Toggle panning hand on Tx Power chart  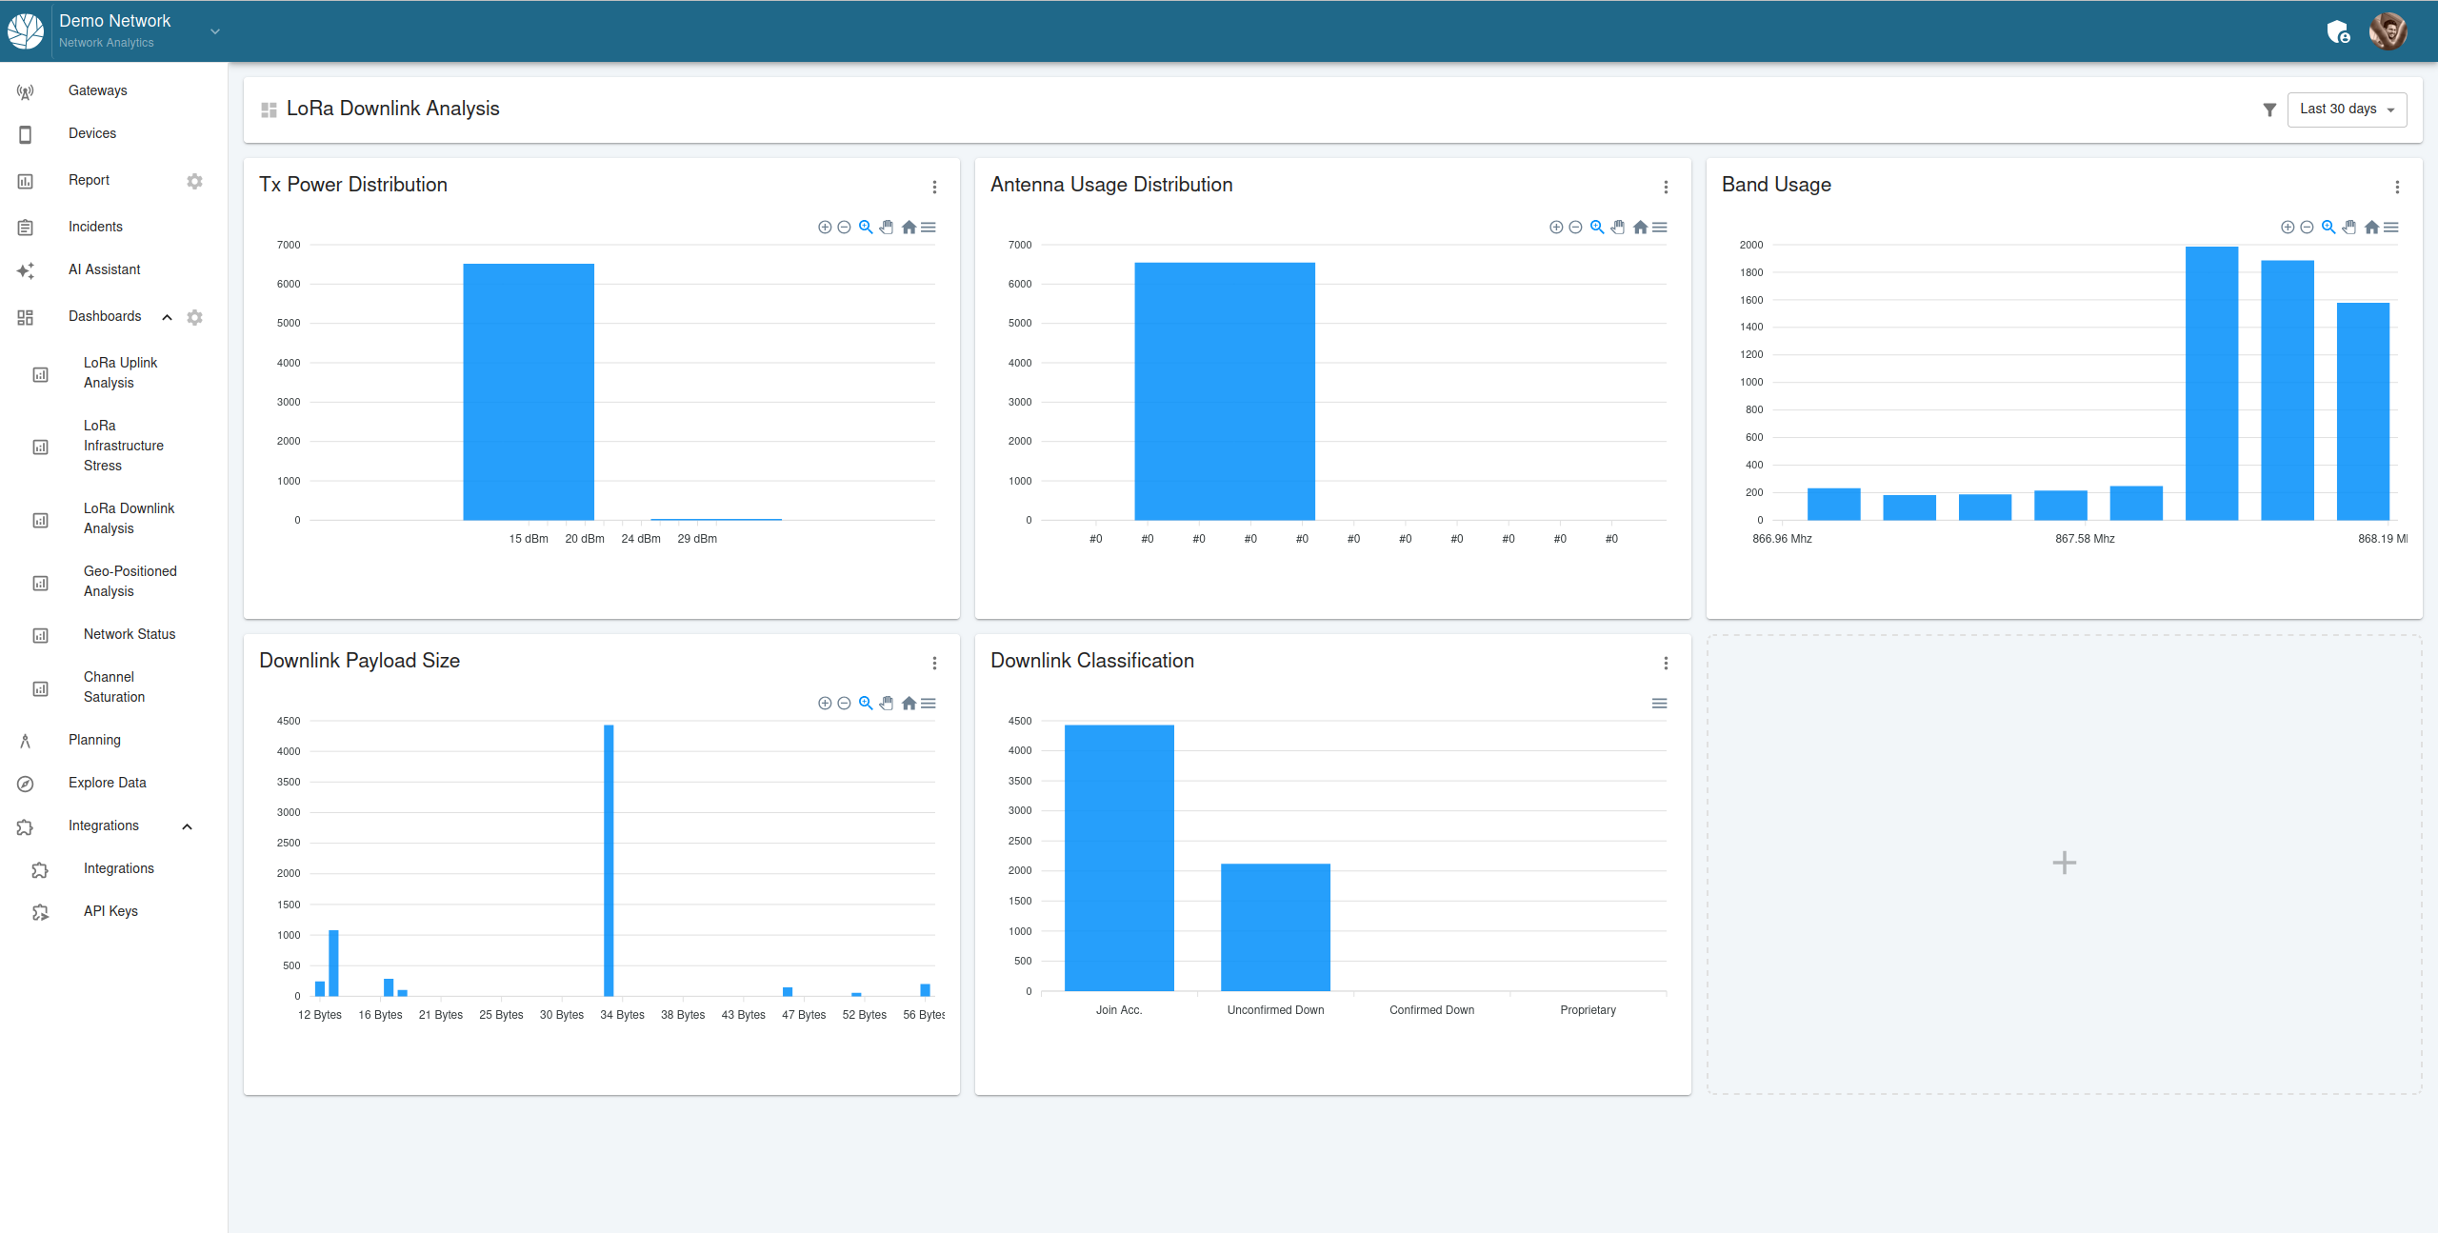click(887, 227)
